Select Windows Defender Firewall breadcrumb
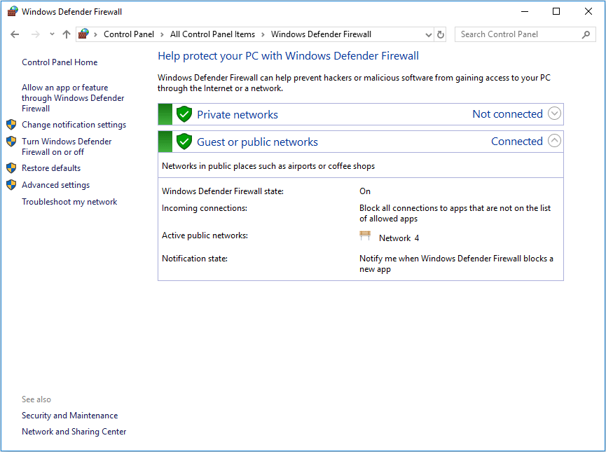The height and width of the screenshot is (452, 606). pyautogui.click(x=321, y=34)
